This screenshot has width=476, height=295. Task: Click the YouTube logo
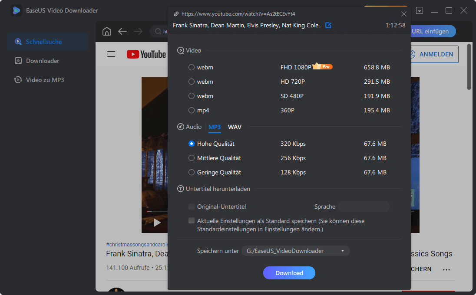point(146,54)
